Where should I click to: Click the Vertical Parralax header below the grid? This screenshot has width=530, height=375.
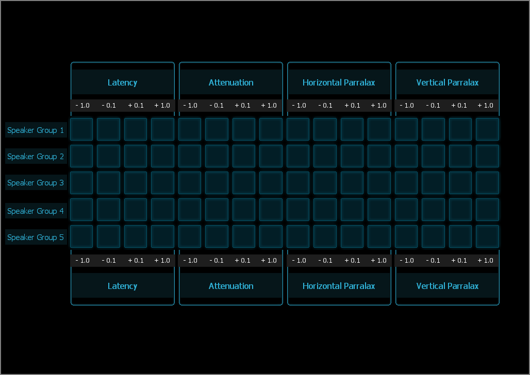448,286
